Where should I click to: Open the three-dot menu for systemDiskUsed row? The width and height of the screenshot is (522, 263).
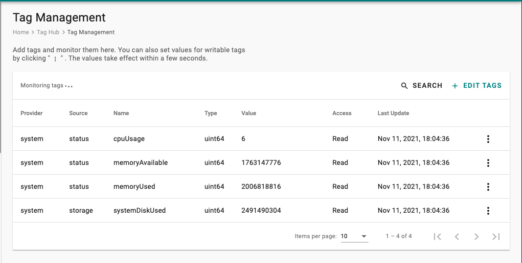coord(488,210)
